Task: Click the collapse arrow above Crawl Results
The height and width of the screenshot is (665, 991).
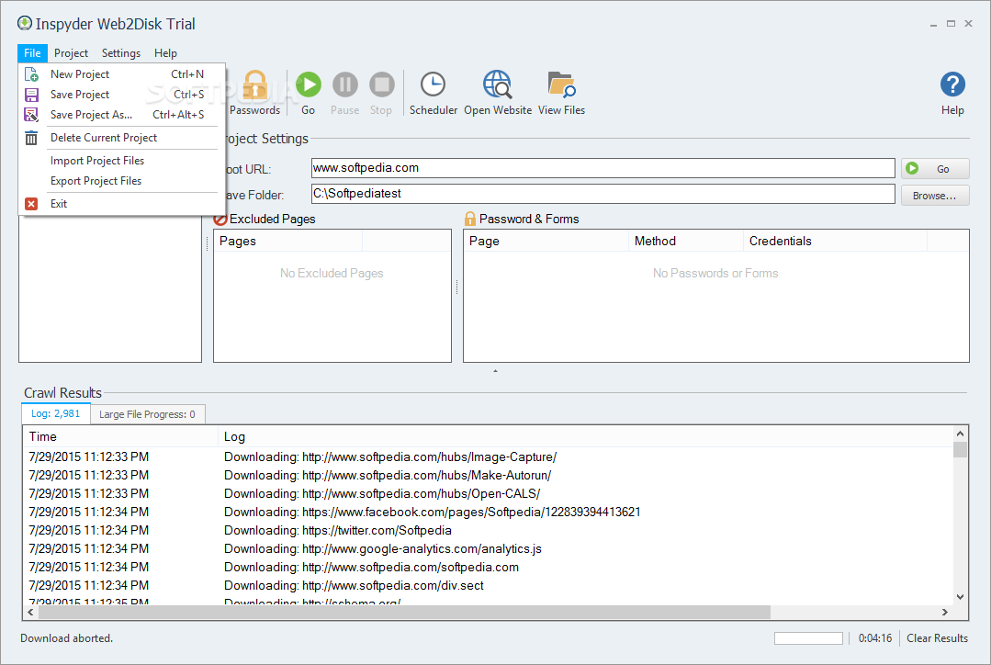Action: (496, 371)
